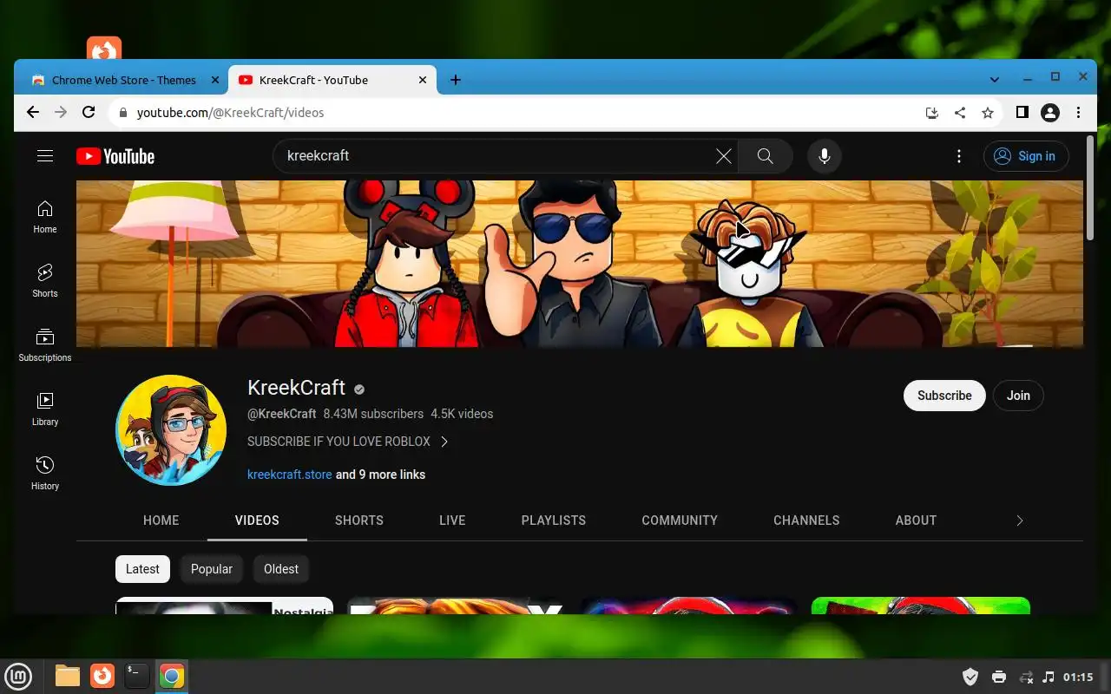The width and height of the screenshot is (1111, 694).
Task: Click the magnifier search button
Action: 765,156
